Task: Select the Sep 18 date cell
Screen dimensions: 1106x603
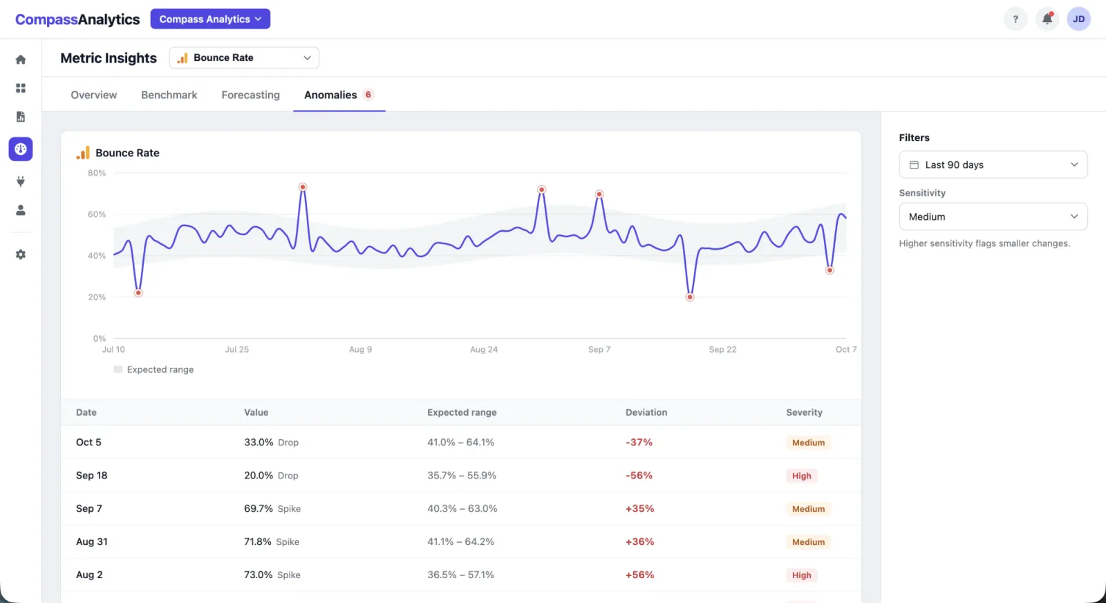Action: pyautogui.click(x=92, y=476)
